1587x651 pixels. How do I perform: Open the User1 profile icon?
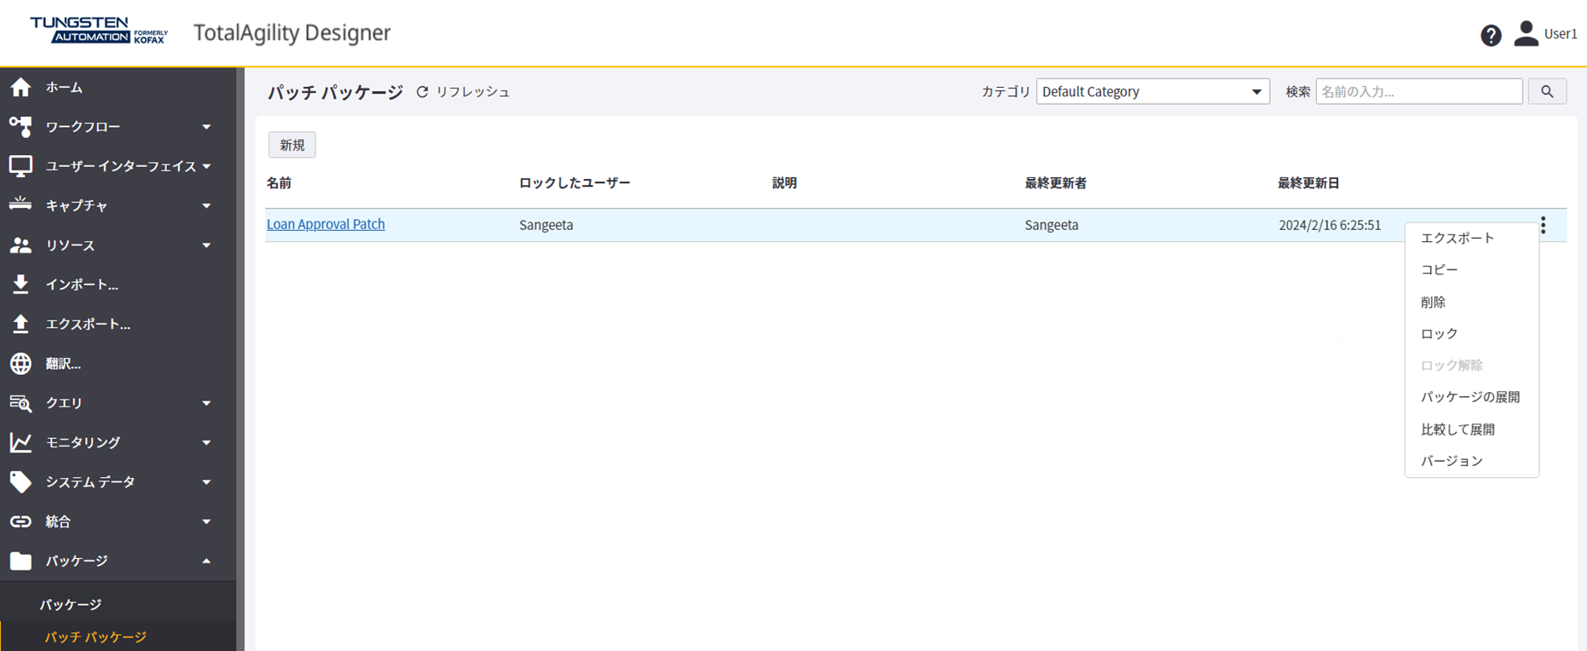click(1526, 34)
